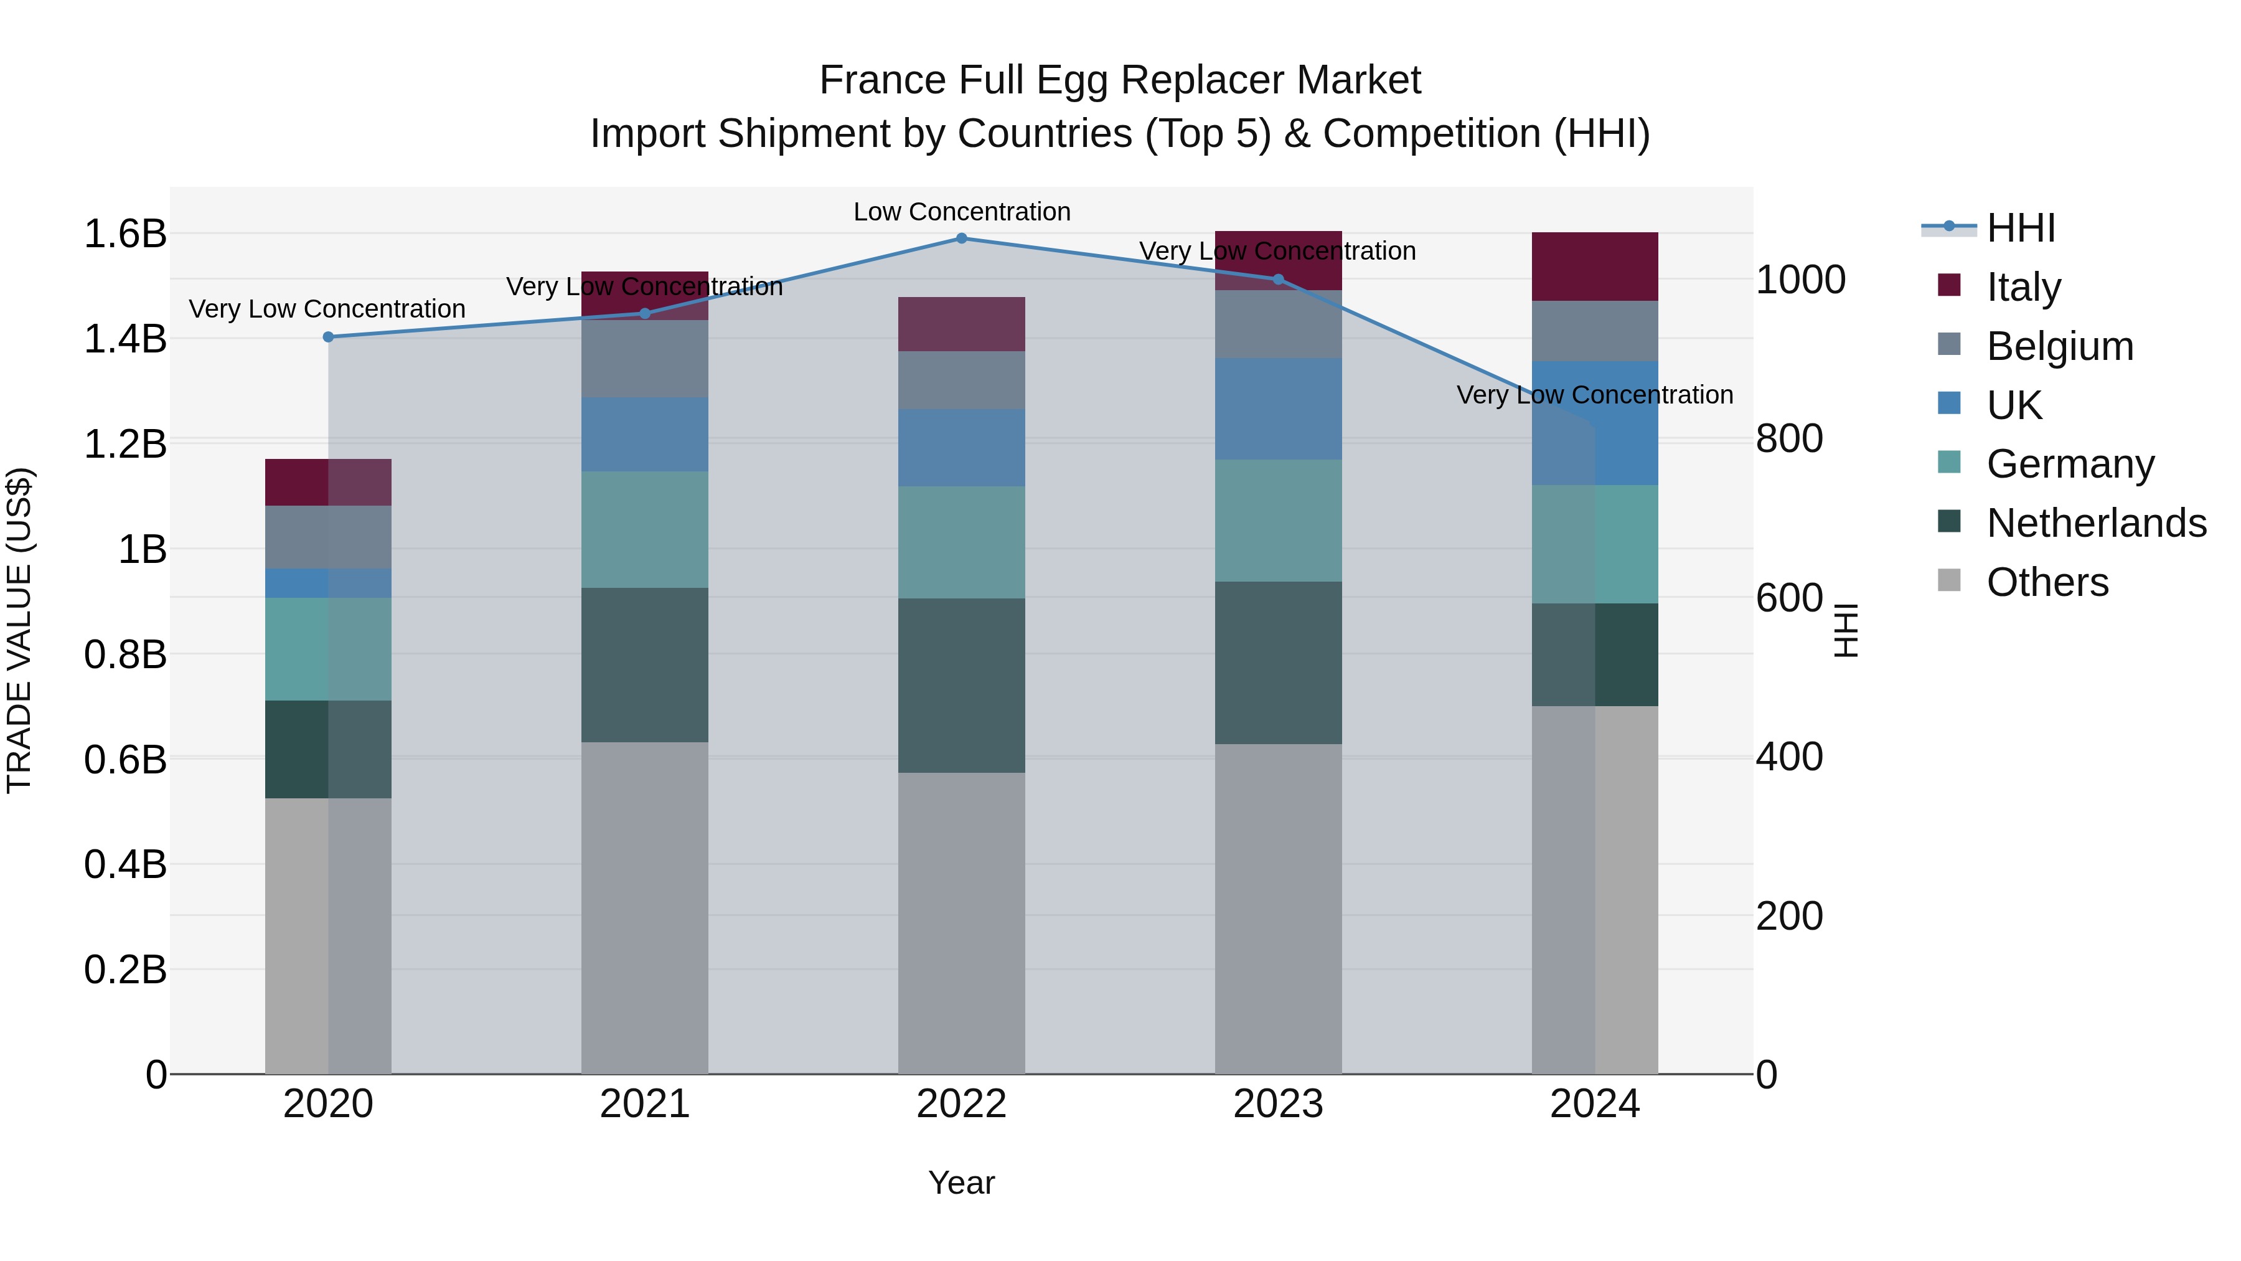
Task: Select the 2023 HHI data point
Action: coord(1278,280)
